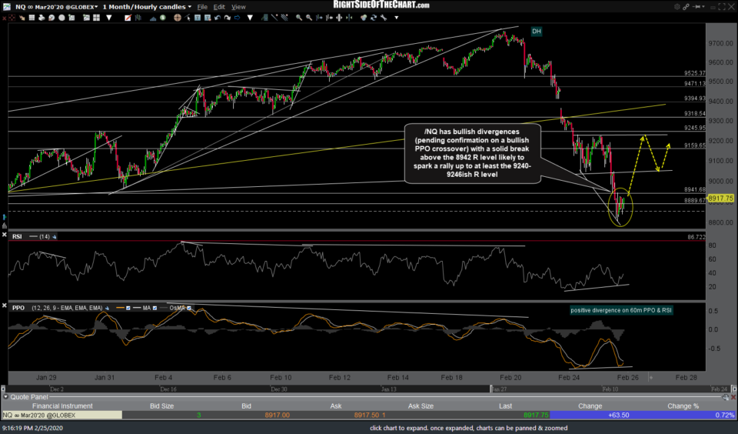
Task: Toggle the orange PPO line checkbox
Action: (x=128, y=308)
